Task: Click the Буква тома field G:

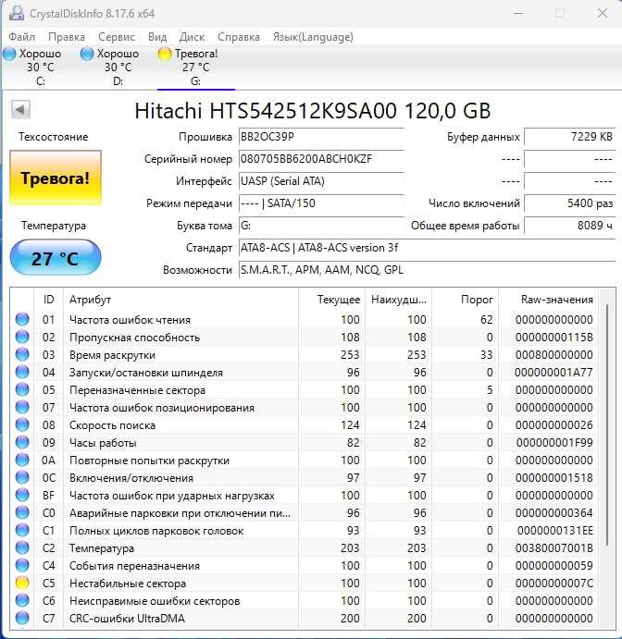Action: 322,226
